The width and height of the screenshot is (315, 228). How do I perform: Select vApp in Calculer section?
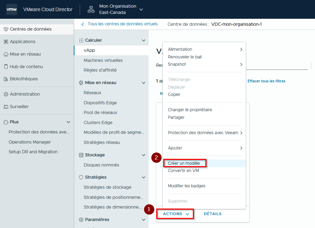(x=111, y=50)
